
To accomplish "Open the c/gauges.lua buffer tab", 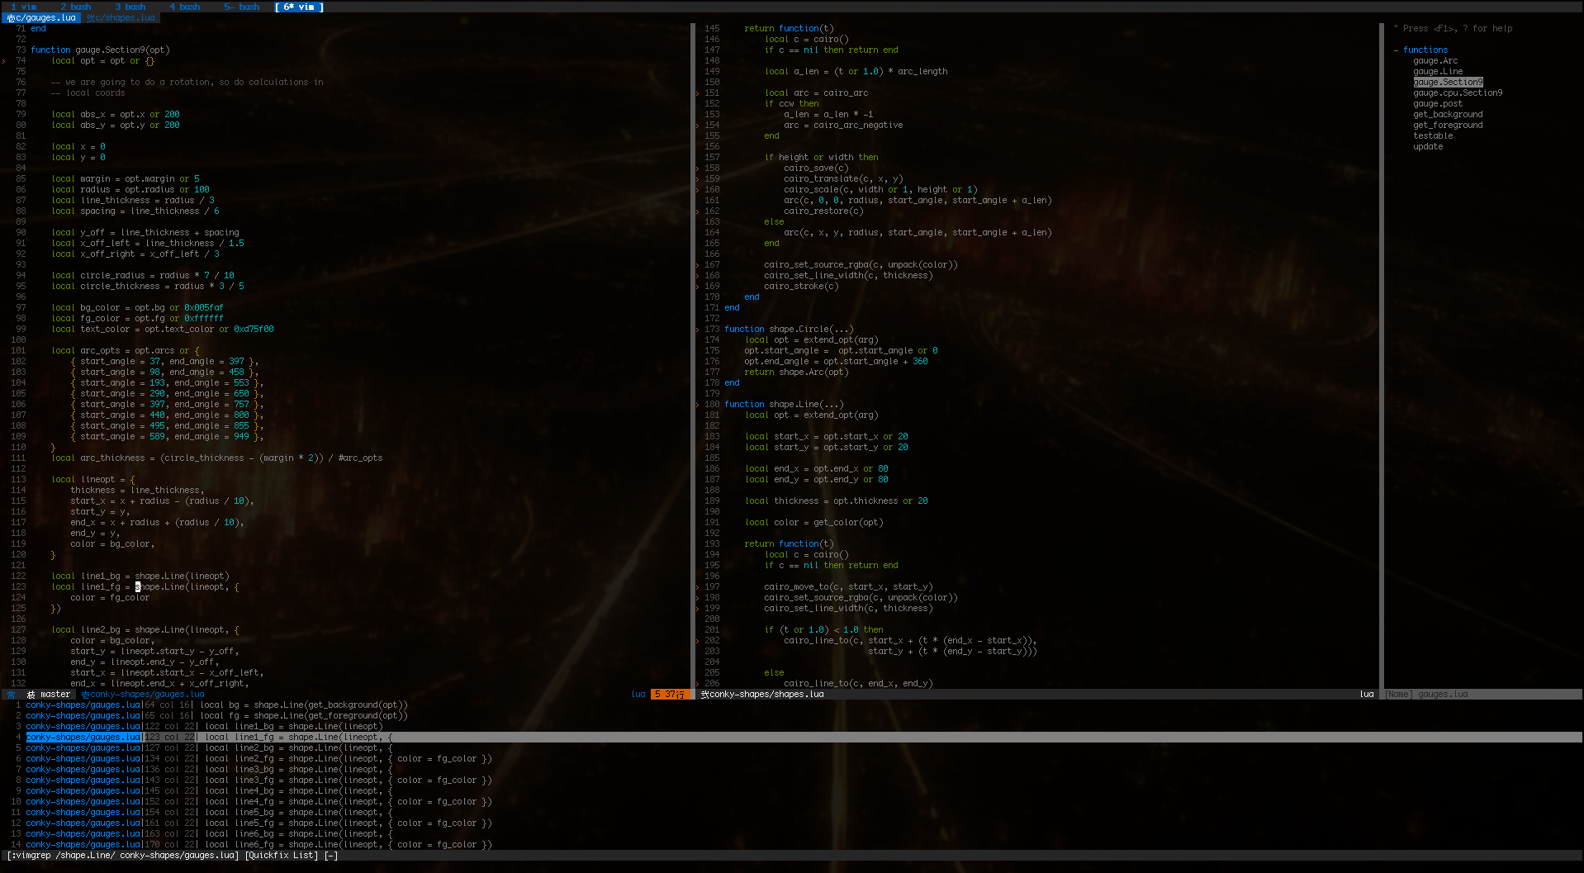I will (40, 17).
